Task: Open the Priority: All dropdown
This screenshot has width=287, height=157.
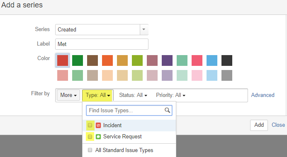Action: (x=170, y=95)
